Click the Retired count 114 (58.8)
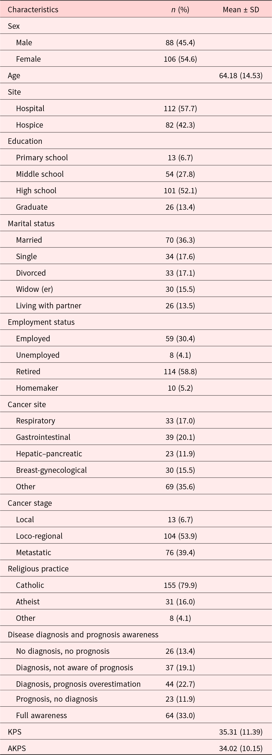 pyautogui.click(x=180, y=372)
